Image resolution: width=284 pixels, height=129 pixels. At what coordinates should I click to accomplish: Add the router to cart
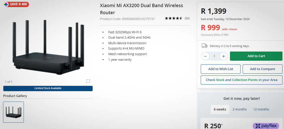tap(256, 56)
